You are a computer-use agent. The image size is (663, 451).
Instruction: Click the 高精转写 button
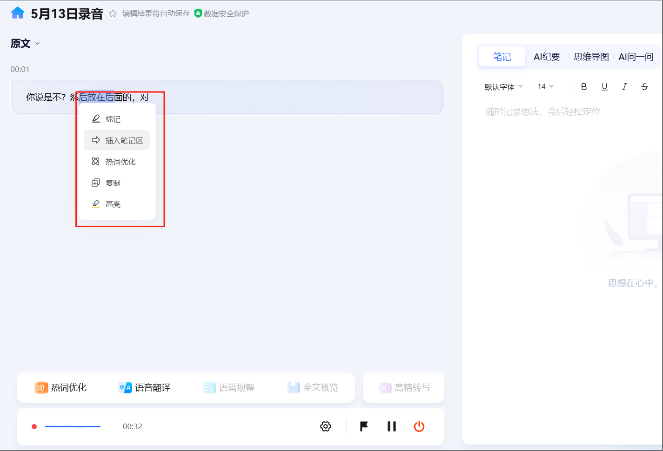tap(404, 387)
